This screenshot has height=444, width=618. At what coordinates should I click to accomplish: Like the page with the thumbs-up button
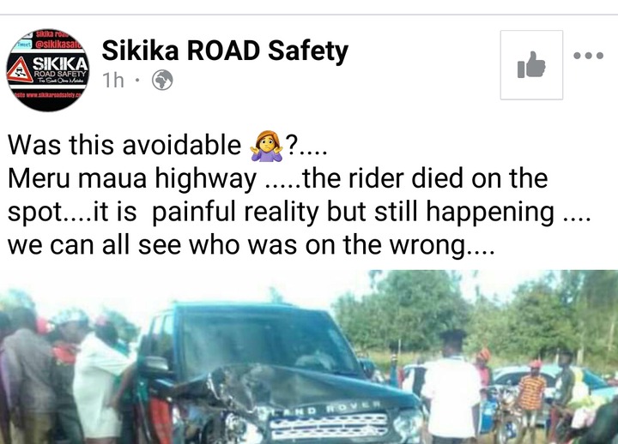click(531, 65)
